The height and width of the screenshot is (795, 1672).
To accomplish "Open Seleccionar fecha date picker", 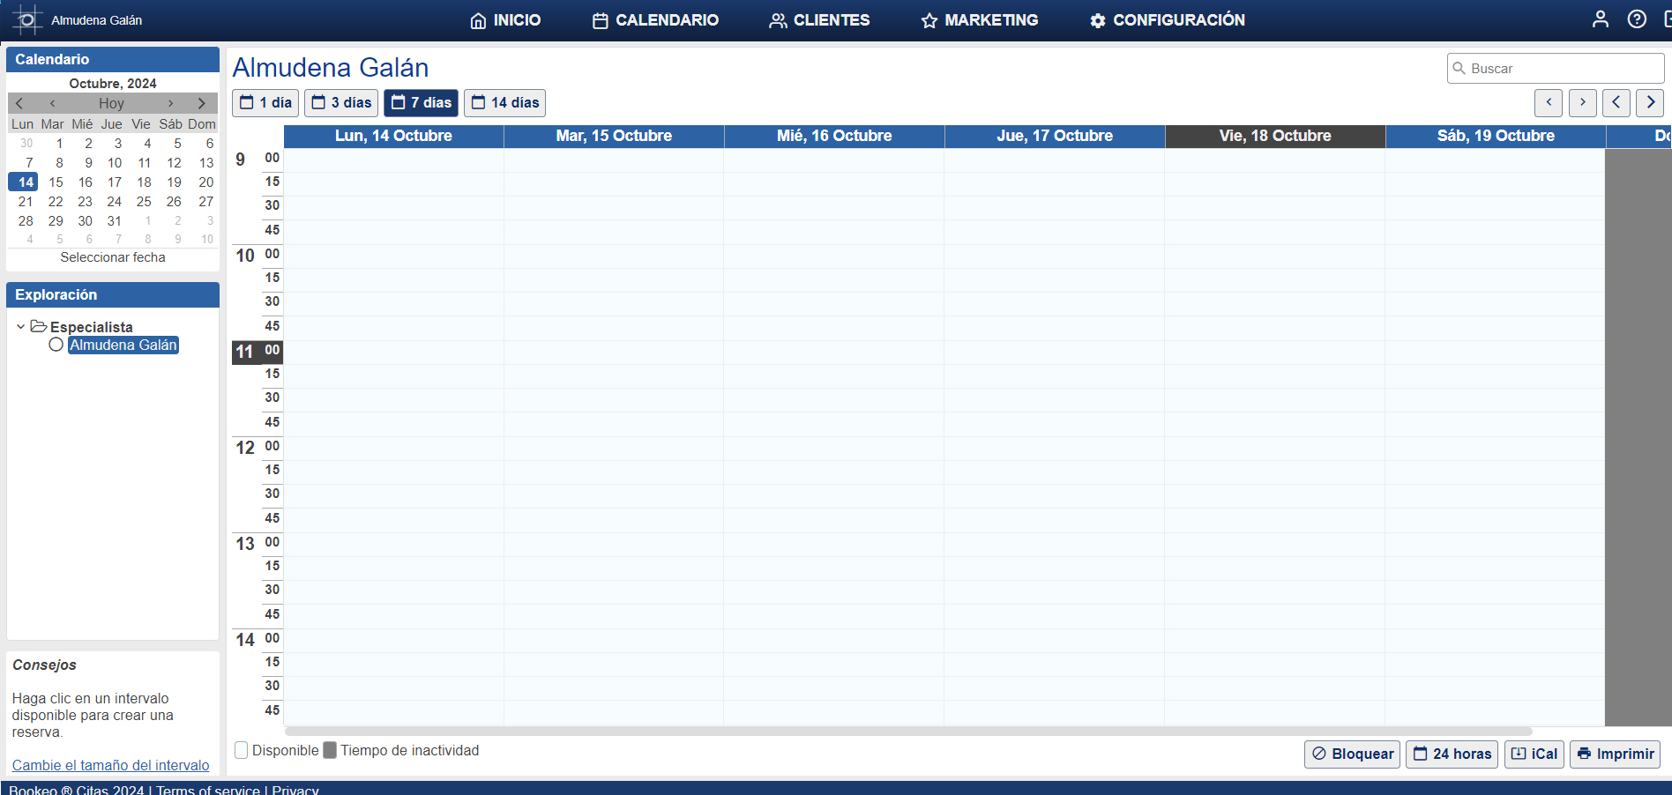I will click(x=112, y=256).
